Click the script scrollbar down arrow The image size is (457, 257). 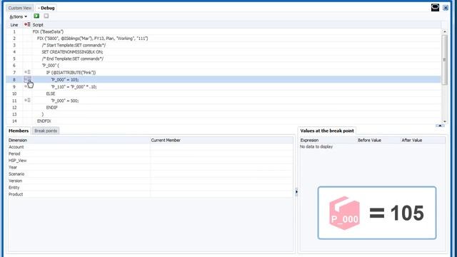pyautogui.click(x=444, y=121)
